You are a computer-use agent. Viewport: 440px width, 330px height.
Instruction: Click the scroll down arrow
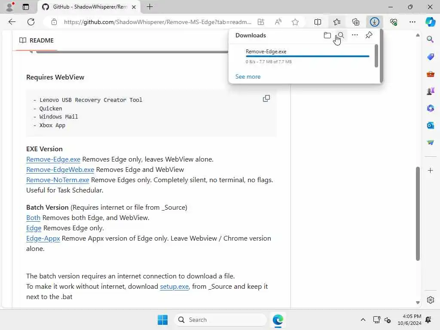click(418, 302)
